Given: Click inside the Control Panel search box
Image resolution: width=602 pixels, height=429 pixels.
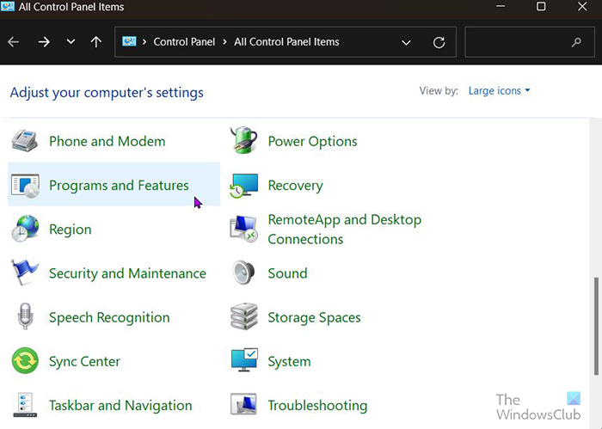Looking at the screenshot, I should coord(516,42).
